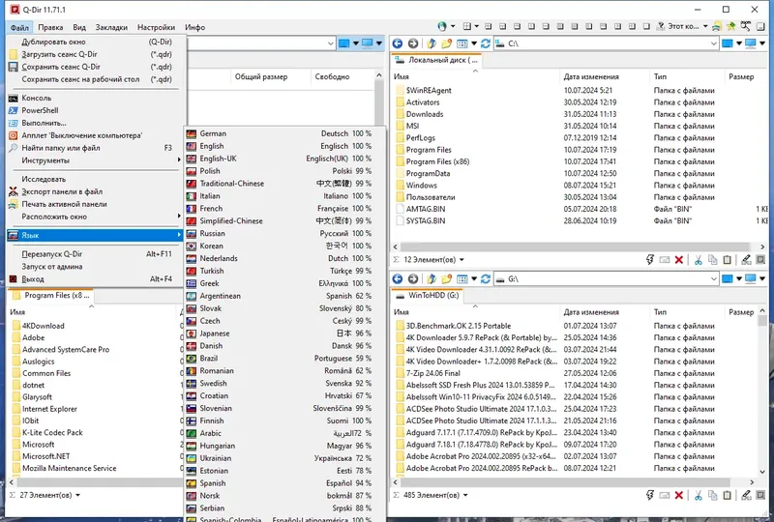Select Перезапуск Q-Dir menu entry

[x=96, y=254]
